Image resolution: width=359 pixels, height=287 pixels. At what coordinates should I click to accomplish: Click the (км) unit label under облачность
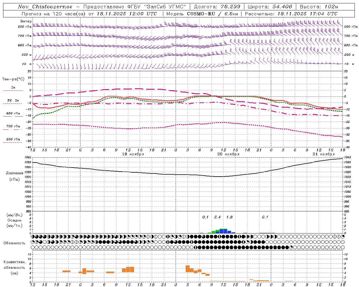[x=14, y=273]
